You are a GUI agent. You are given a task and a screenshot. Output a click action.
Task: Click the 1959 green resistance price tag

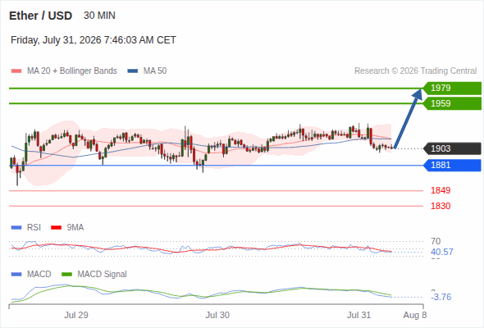tap(452, 103)
